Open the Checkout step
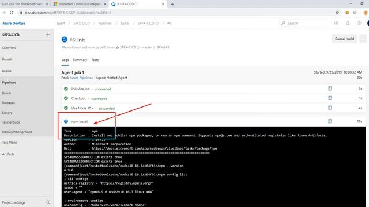369x207 pixels. coord(213,98)
